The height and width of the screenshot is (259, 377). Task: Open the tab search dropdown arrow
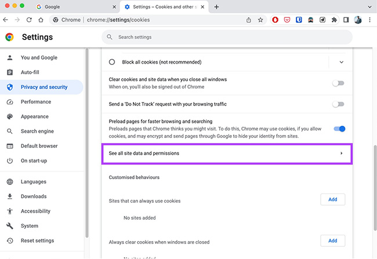point(369,7)
